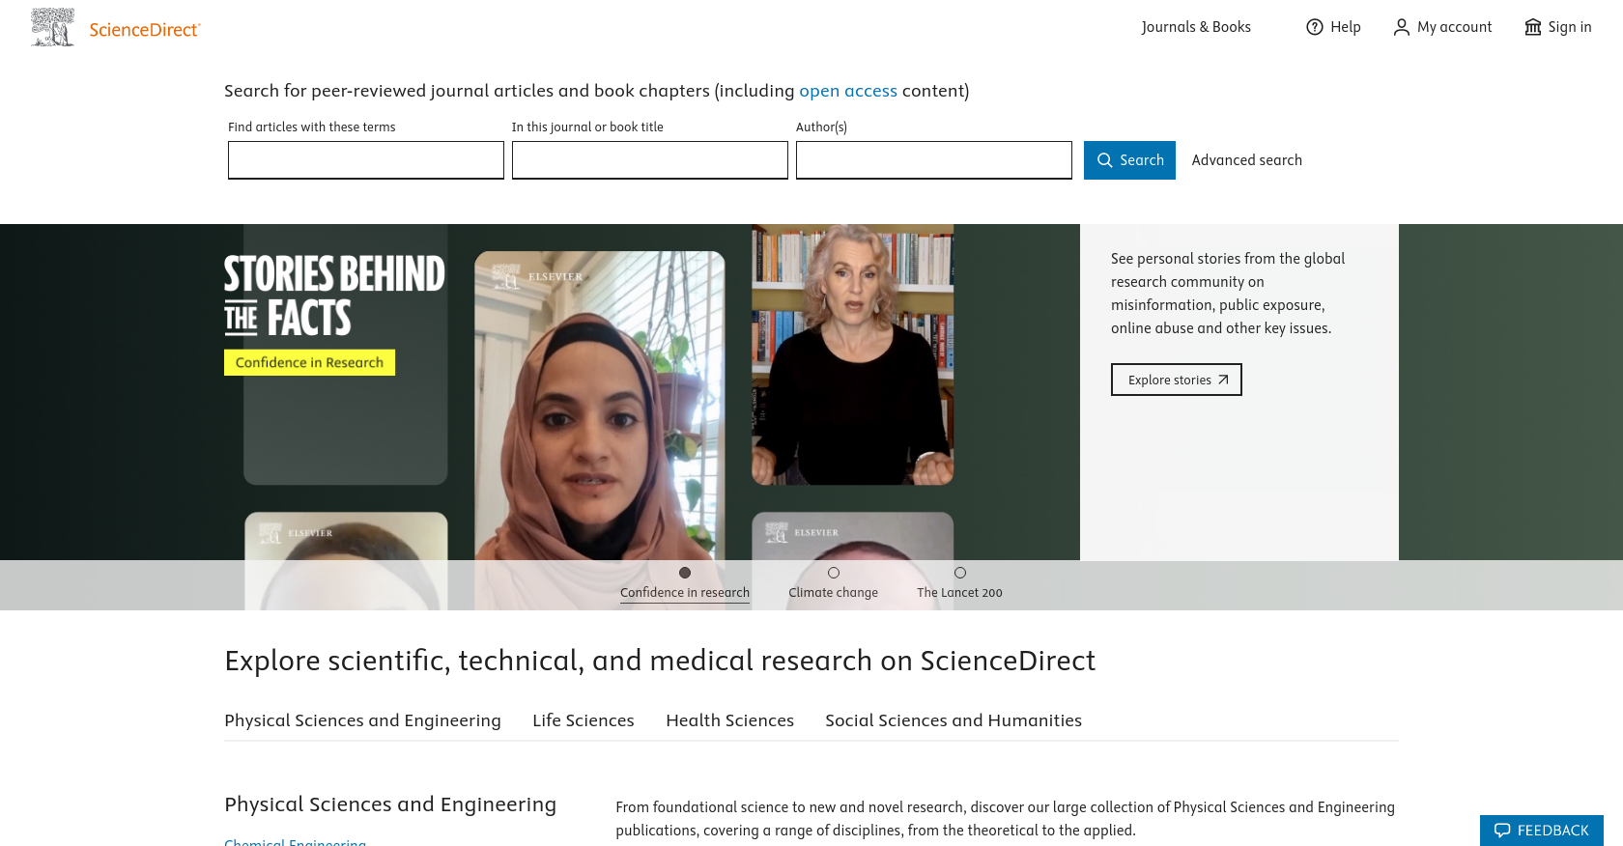Screen dimensions: 1623x846
Task: Open the Help link text
Action: pyautogui.click(x=1345, y=27)
